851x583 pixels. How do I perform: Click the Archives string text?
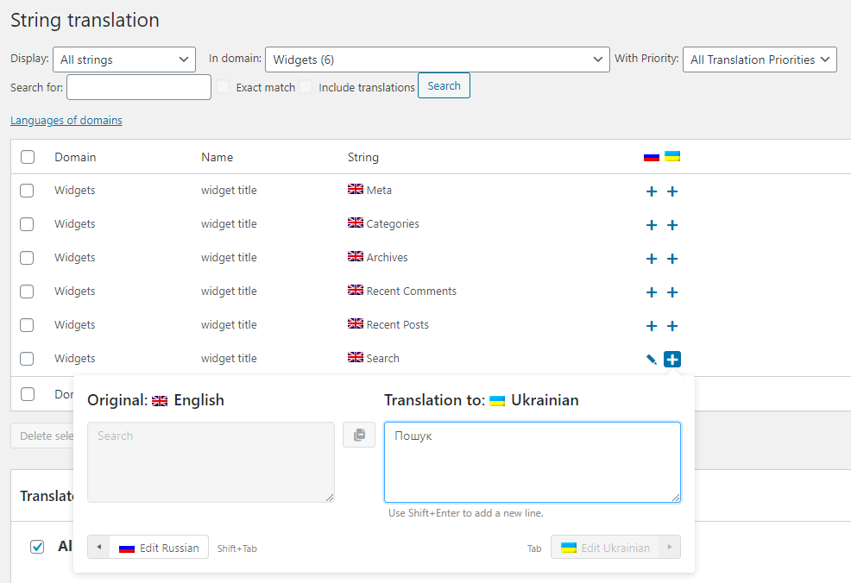coord(387,258)
